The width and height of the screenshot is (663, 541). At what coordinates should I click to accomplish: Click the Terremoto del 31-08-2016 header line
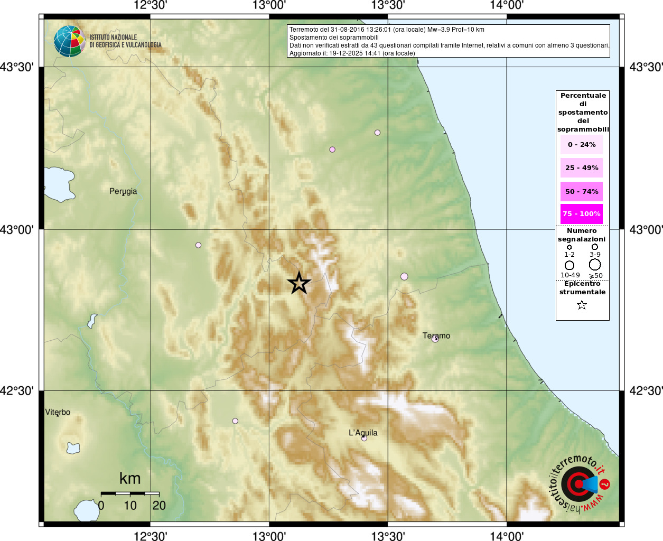click(x=387, y=30)
